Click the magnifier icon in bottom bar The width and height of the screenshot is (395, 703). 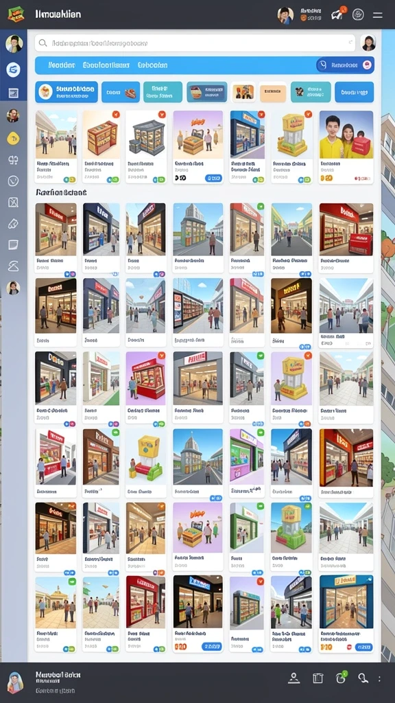(x=362, y=678)
